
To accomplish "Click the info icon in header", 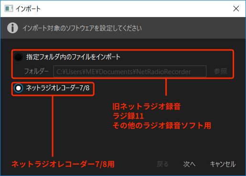I will (12, 28).
